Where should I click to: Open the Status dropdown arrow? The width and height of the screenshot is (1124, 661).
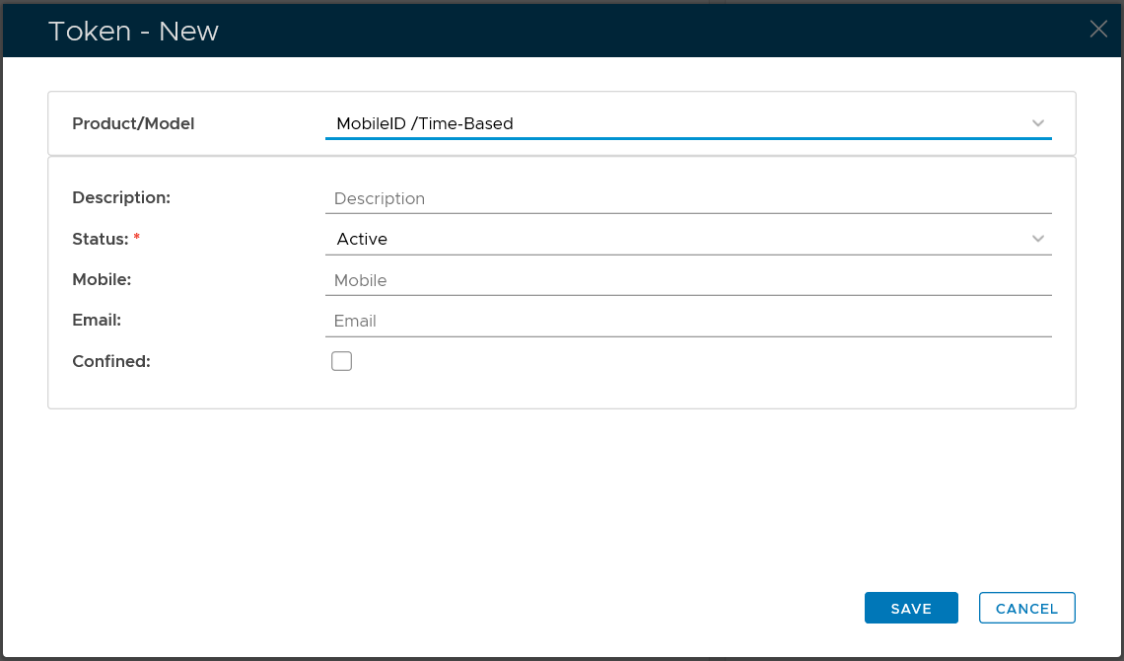tap(1037, 239)
